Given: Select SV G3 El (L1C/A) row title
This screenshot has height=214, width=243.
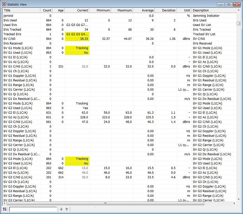Looking at the screenshot, I should (16, 168).
